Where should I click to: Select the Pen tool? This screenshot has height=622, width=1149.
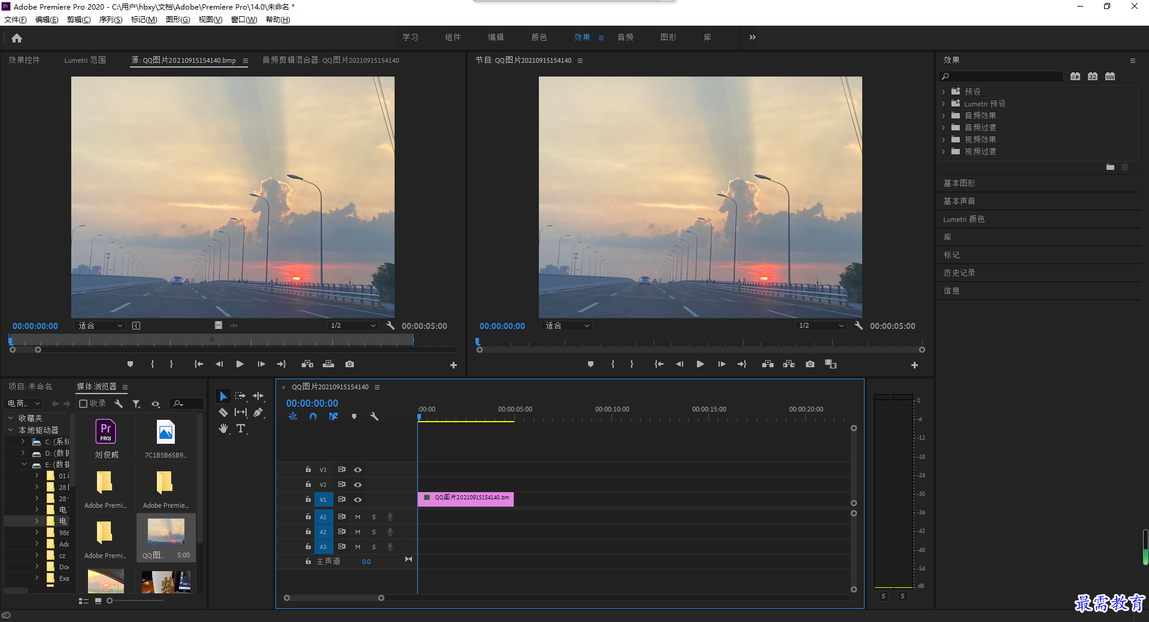[x=258, y=412]
